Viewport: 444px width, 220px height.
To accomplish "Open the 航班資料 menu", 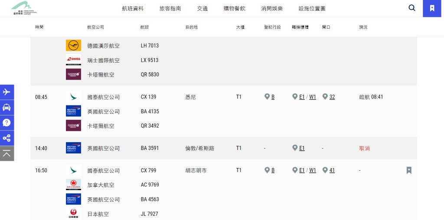I will pyautogui.click(x=133, y=9).
